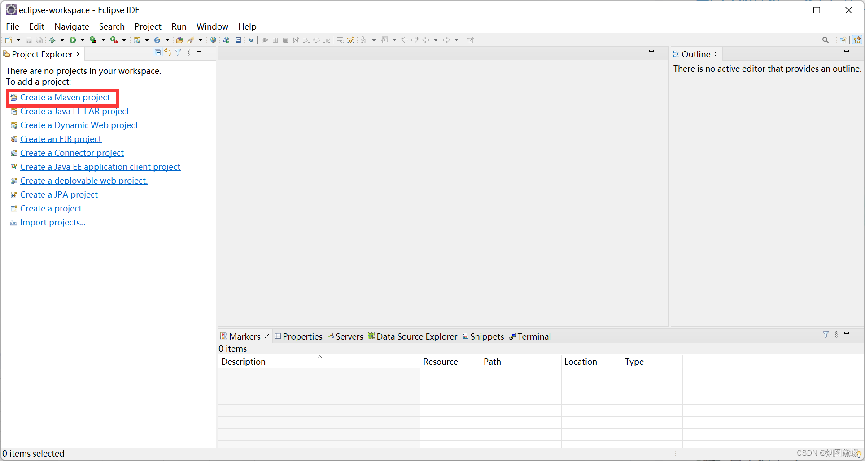The image size is (865, 461).
Task: Switch to the Snippets tab
Action: click(x=483, y=336)
